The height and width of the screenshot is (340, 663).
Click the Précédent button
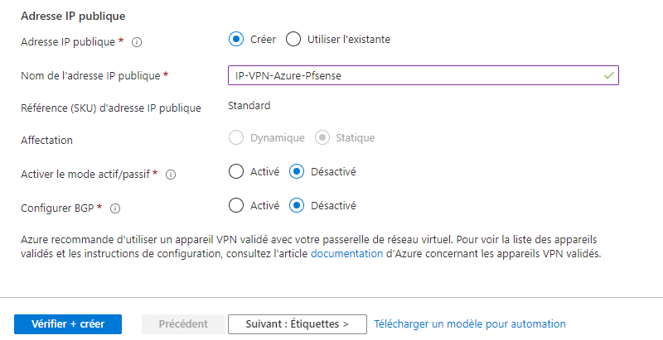[182, 324]
